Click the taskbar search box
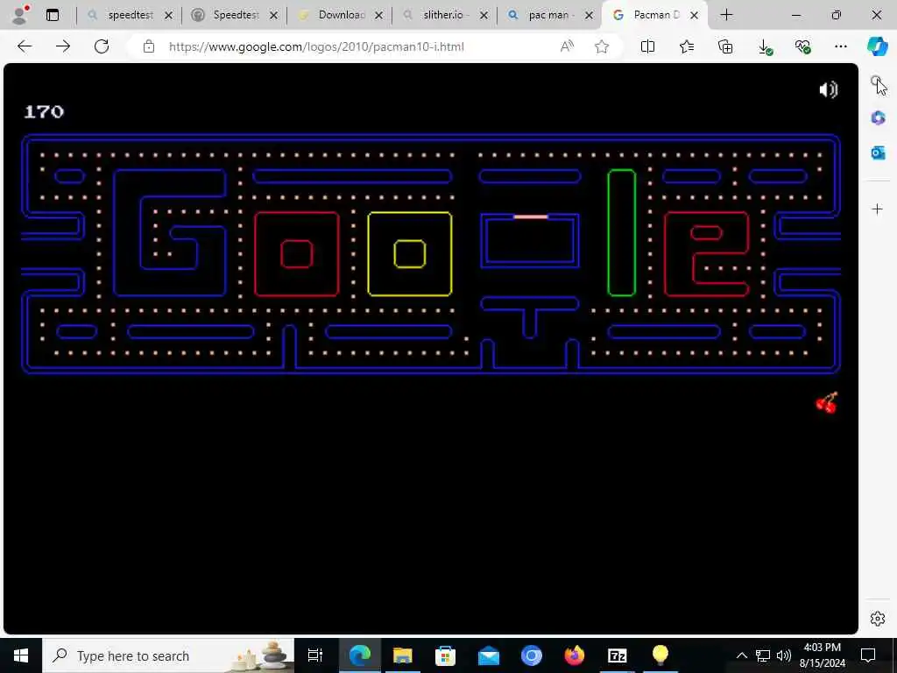 (x=168, y=655)
